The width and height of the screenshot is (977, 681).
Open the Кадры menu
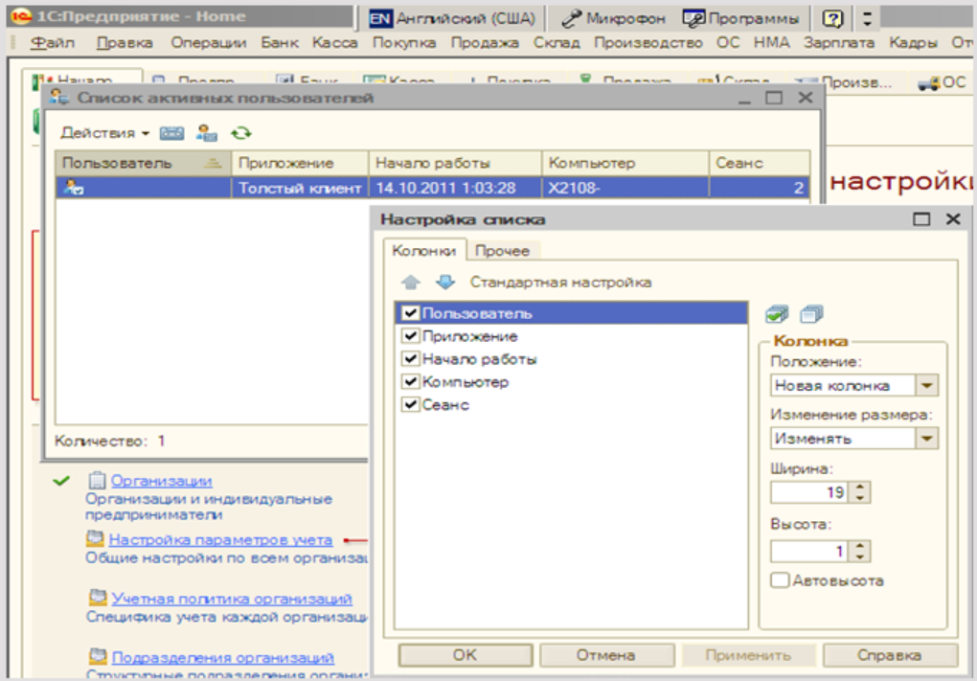point(913,43)
